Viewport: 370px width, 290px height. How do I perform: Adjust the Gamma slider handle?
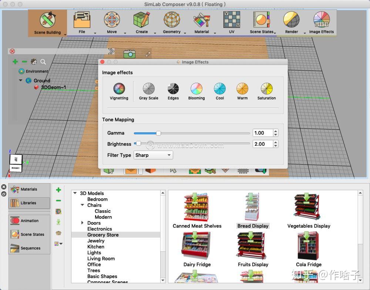coord(159,133)
